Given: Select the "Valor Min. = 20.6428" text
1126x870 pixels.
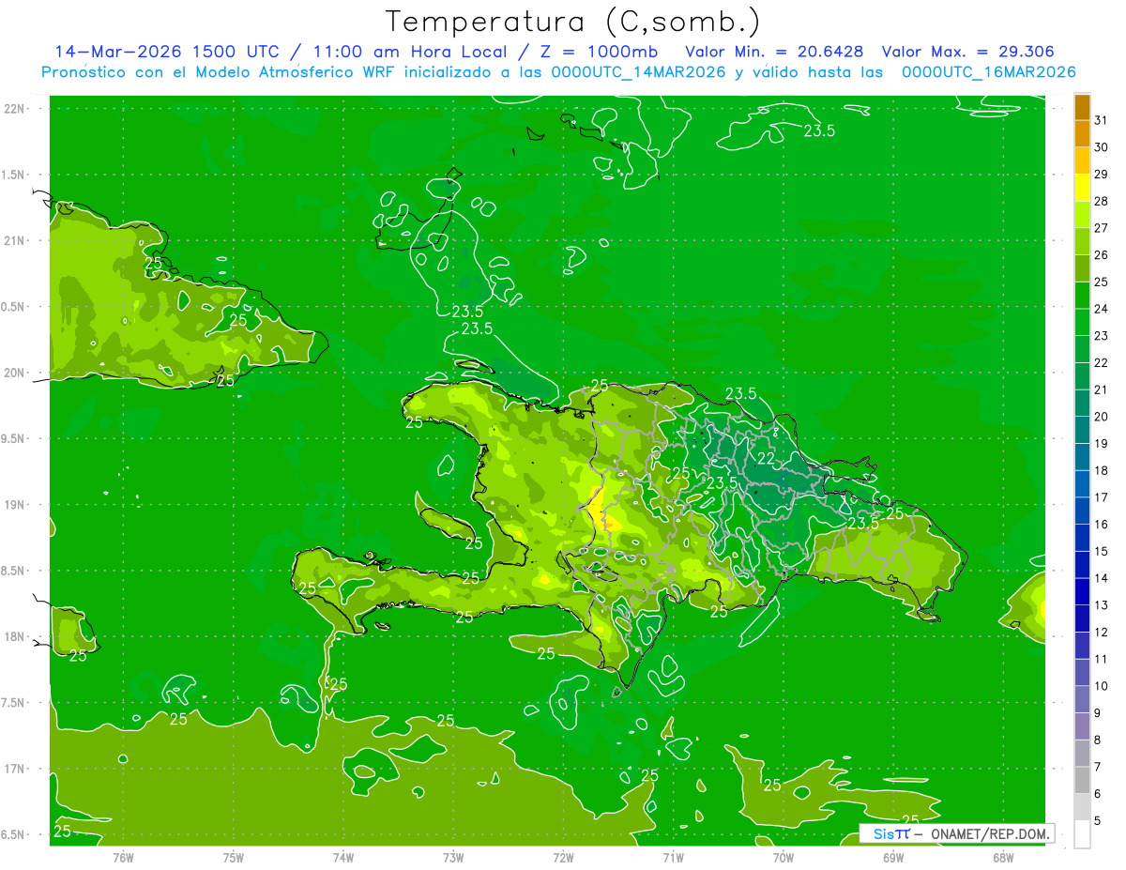Looking at the screenshot, I should 775,52.
